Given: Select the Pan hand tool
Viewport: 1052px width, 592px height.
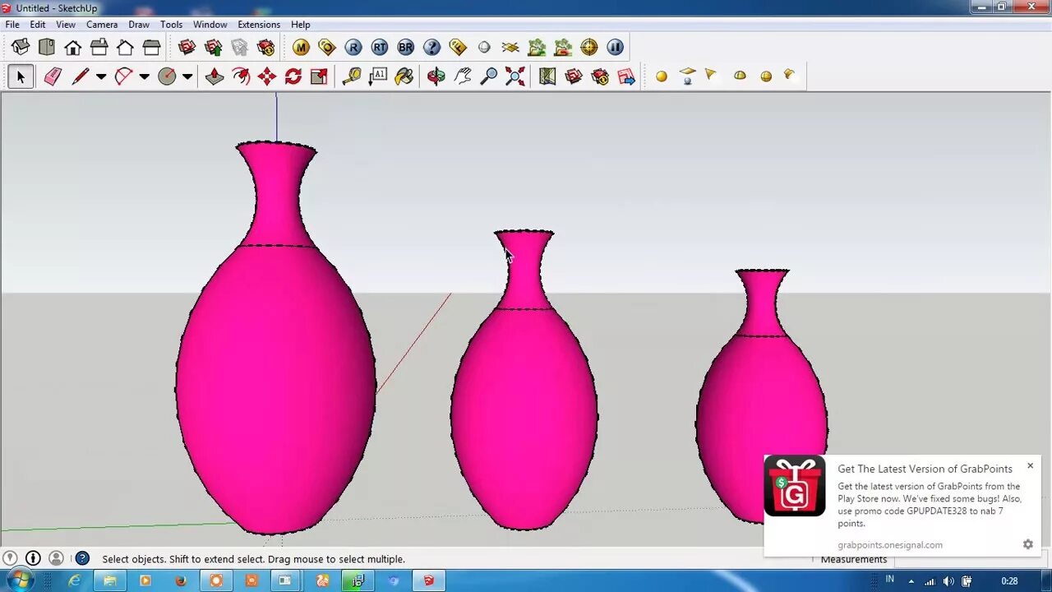Looking at the screenshot, I should [x=463, y=76].
